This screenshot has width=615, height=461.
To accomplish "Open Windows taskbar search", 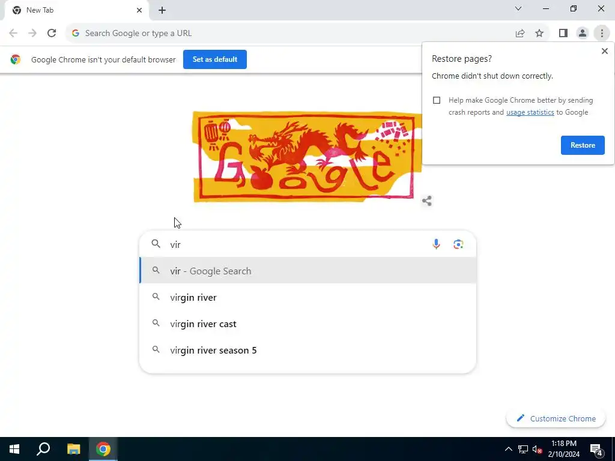I will (x=43, y=449).
